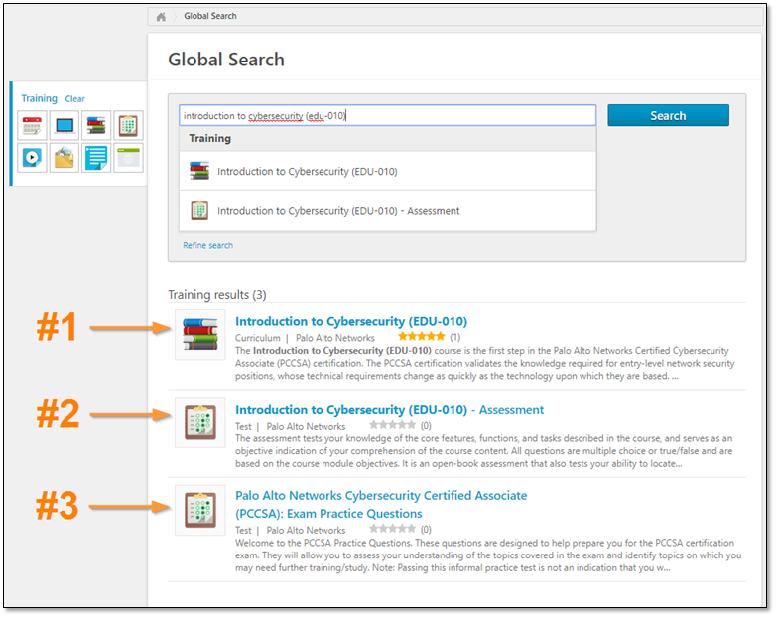Open the Introduction to Cybersecurity (EDU-010) result title
The width and height of the screenshot is (776, 617).
(x=350, y=321)
